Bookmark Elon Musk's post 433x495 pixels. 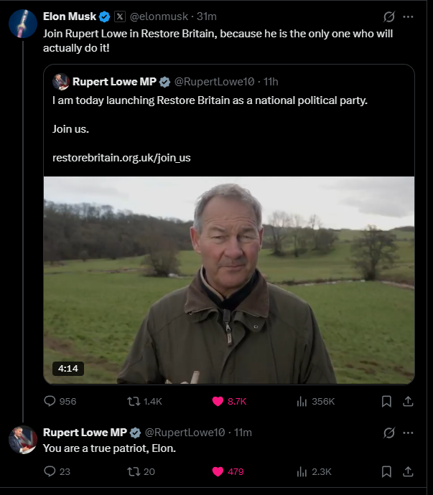click(386, 402)
